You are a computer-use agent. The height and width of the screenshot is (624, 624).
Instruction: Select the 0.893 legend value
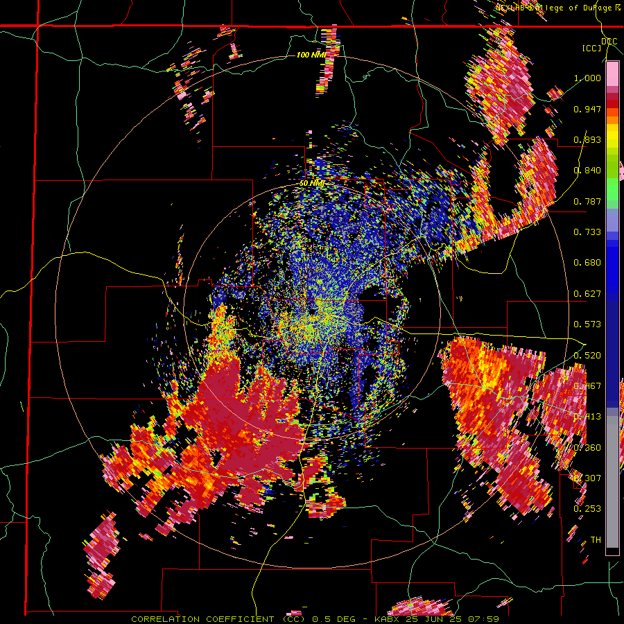pos(587,139)
